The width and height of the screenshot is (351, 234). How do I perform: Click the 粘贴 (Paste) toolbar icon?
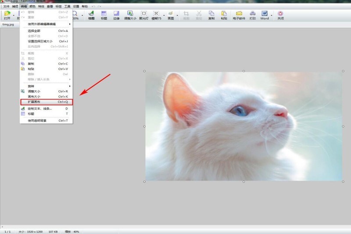224,15
